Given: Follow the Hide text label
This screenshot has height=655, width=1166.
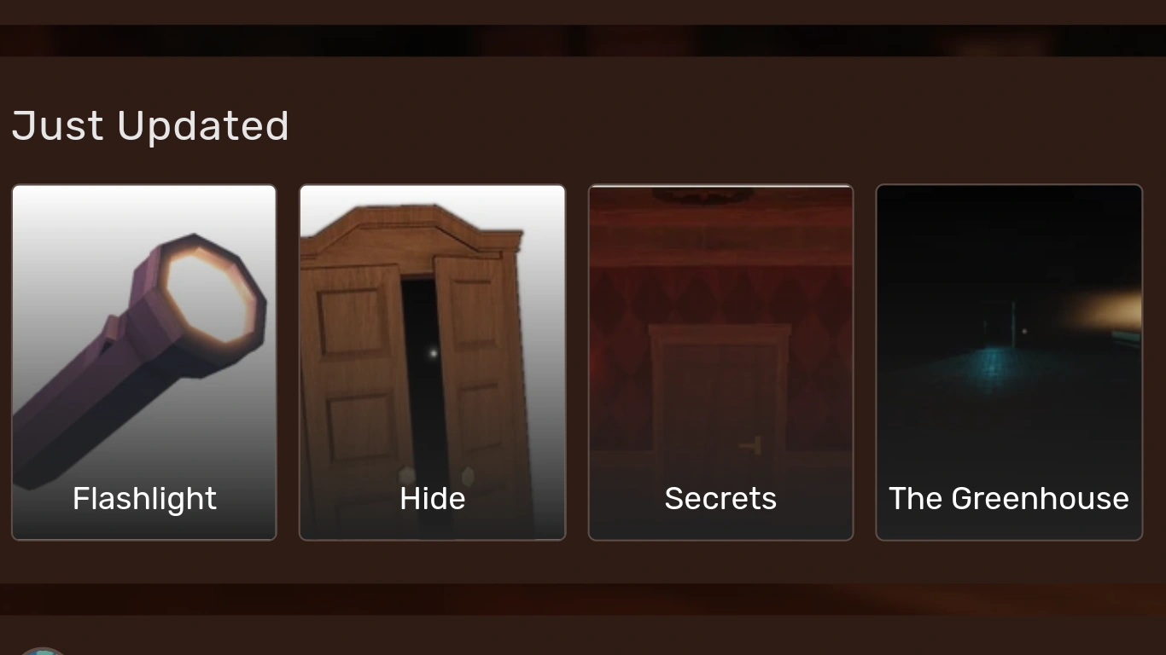Looking at the screenshot, I should [432, 498].
